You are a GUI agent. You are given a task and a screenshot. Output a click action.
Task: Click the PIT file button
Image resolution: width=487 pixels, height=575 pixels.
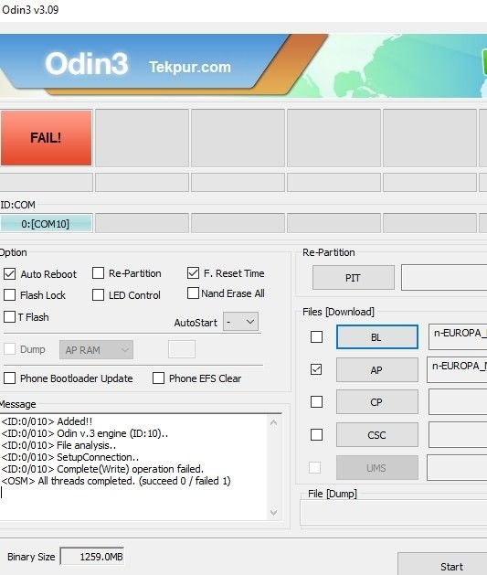pos(354,278)
